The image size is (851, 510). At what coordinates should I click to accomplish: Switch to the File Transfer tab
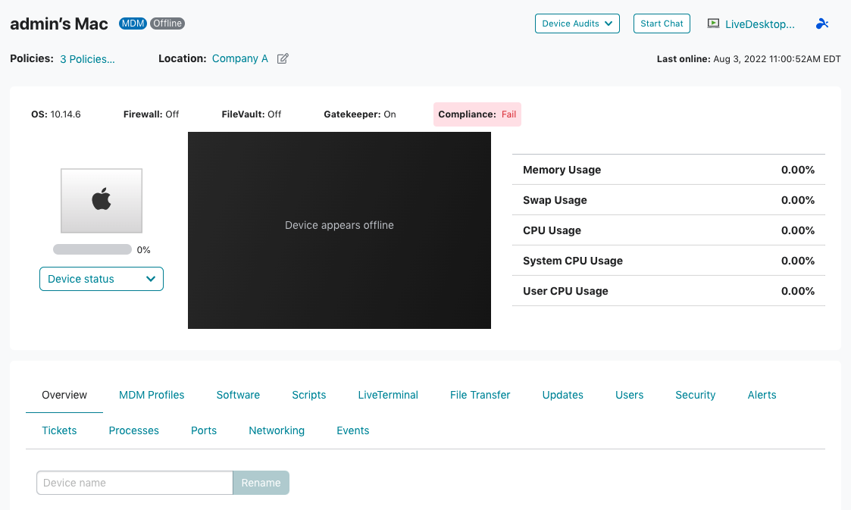coord(480,395)
